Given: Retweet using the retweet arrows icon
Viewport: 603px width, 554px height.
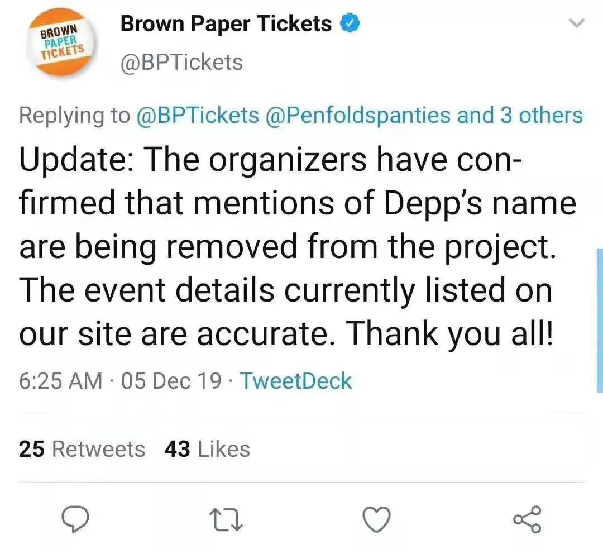Looking at the screenshot, I should 226,520.
